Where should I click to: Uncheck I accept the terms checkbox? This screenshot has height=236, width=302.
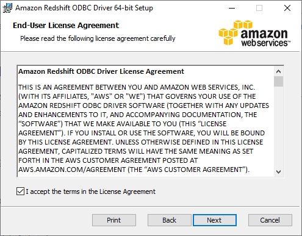[x=20, y=191]
